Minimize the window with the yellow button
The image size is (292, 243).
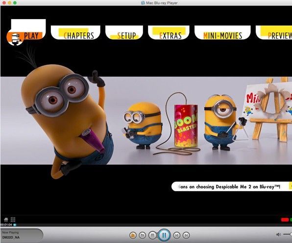pyautogui.click(x=9, y=2)
